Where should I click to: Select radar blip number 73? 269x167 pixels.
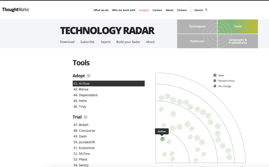click(x=223, y=146)
